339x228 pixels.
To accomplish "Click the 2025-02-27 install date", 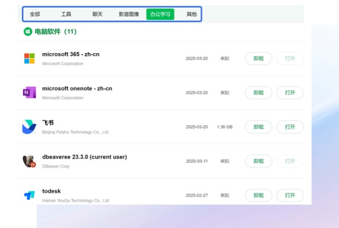I will (x=197, y=195).
